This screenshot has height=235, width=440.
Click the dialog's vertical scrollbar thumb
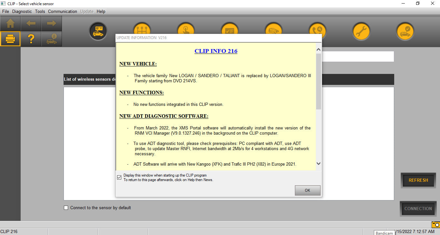pos(318,81)
